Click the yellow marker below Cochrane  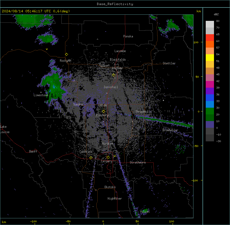point(91,158)
